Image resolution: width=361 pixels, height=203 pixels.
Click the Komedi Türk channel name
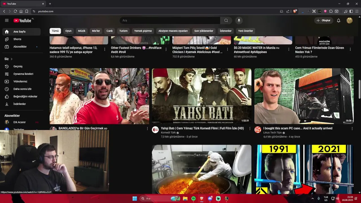coord(168,133)
